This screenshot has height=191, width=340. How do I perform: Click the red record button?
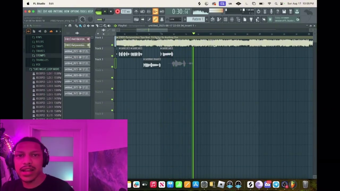(117, 11)
